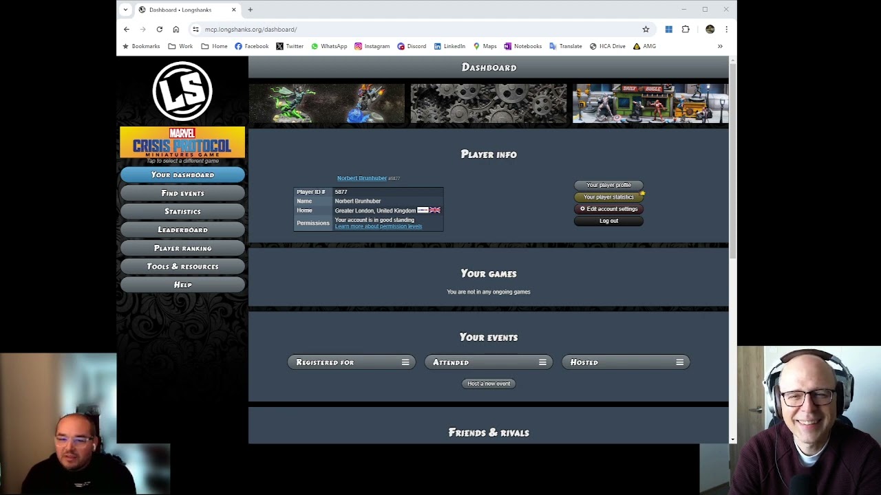Open the Twitter bookmark

click(290, 46)
